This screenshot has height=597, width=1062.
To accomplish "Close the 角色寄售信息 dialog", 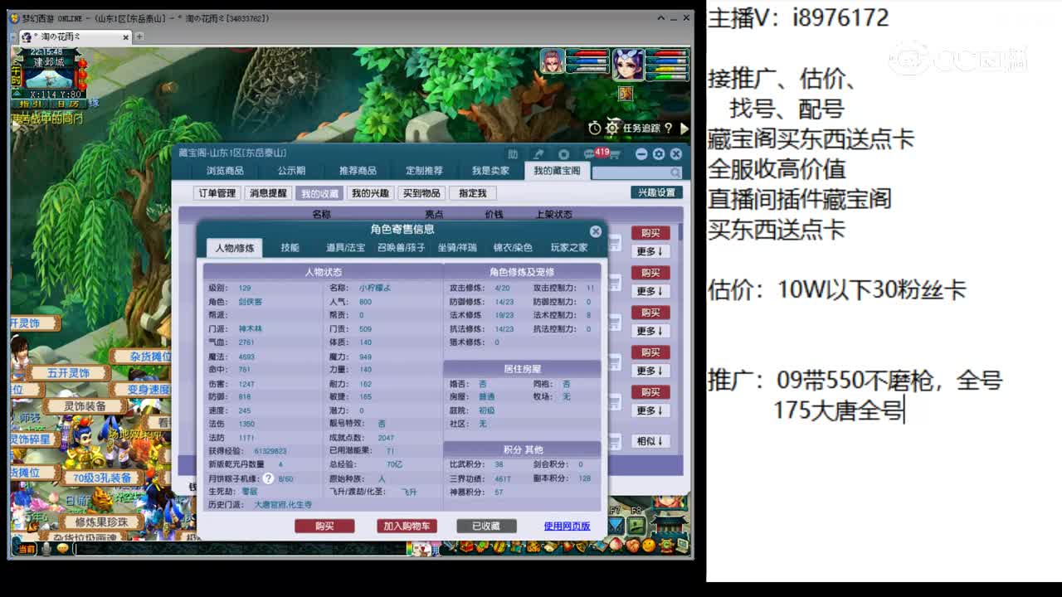I will click(595, 231).
